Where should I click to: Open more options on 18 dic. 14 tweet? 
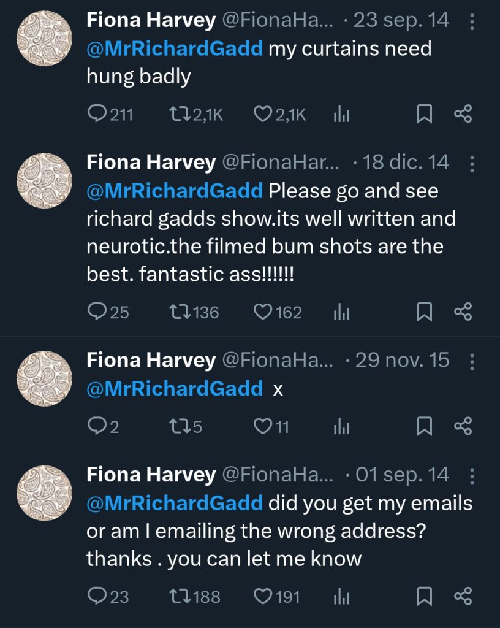click(x=472, y=164)
